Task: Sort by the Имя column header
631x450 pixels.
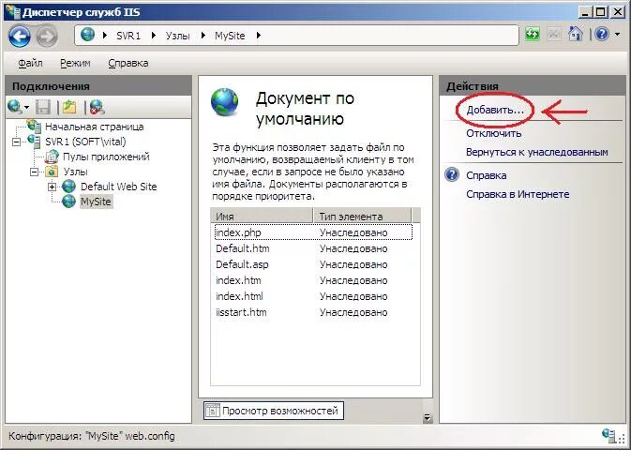Action: tap(262, 217)
